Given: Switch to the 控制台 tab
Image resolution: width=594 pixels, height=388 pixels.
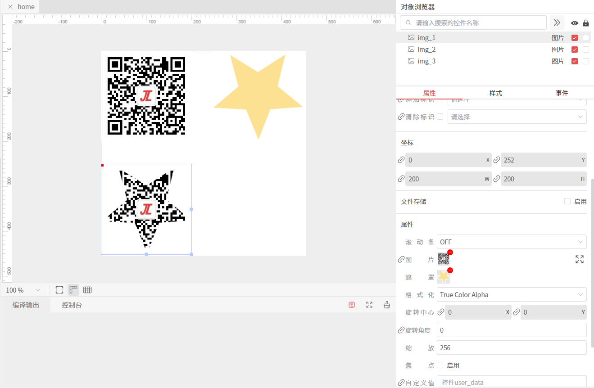Looking at the screenshot, I should 72,305.
